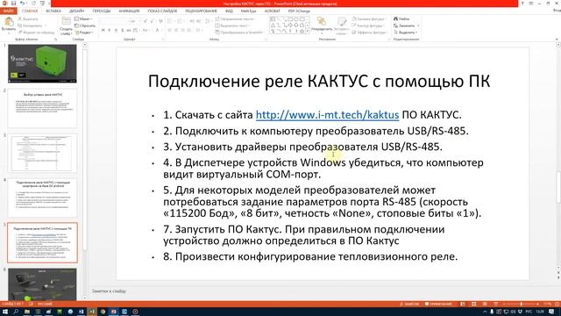This screenshot has width=561, height=316.
Task: Select slide 6 thumbnail at panel bottom
Action: [42, 284]
